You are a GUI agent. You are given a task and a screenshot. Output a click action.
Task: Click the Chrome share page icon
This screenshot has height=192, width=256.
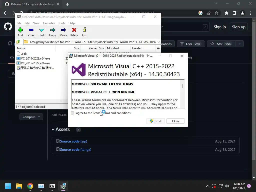tap(208, 13)
